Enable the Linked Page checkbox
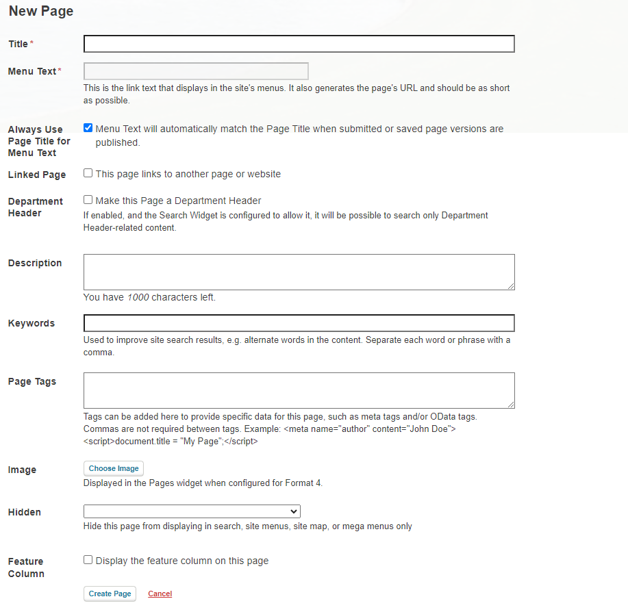 pyautogui.click(x=88, y=173)
